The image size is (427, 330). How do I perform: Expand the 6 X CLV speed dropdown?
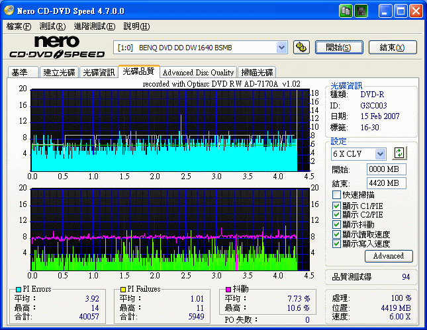click(x=380, y=153)
